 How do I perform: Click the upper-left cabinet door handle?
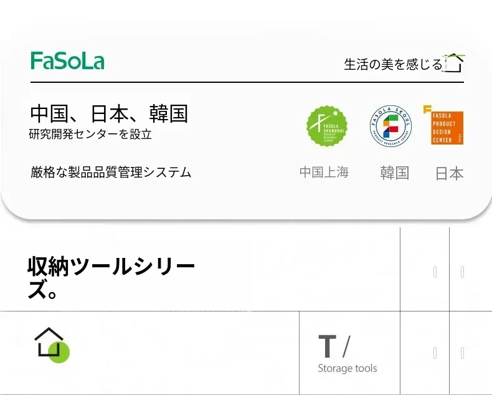click(x=435, y=272)
